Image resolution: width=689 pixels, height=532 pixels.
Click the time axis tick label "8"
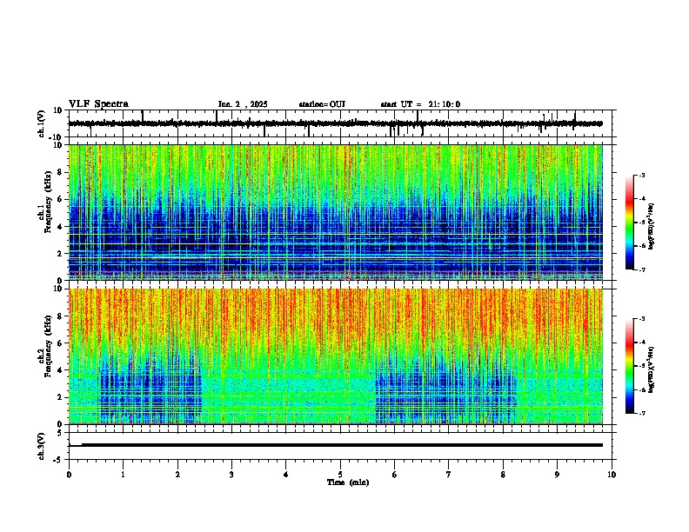(503, 475)
